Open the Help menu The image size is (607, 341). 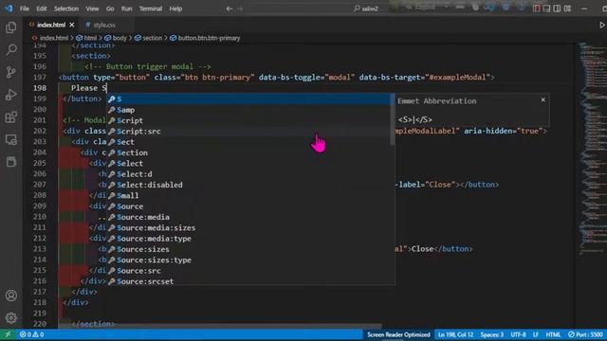[x=175, y=9]
